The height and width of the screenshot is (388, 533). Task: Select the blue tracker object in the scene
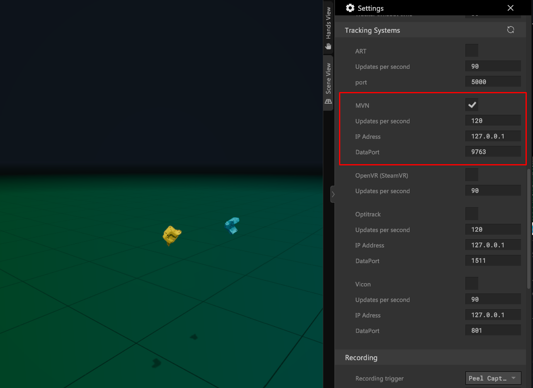click(x=232, y=226)
